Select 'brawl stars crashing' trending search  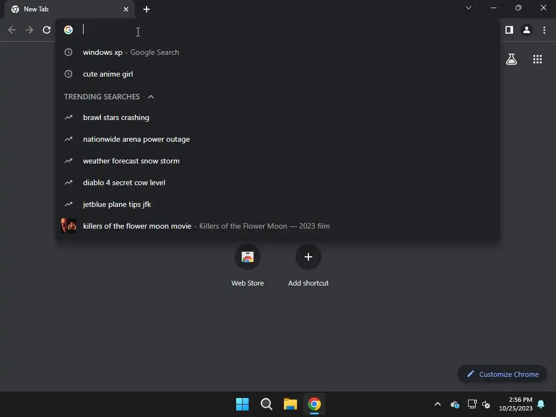[x=277, y=117]
